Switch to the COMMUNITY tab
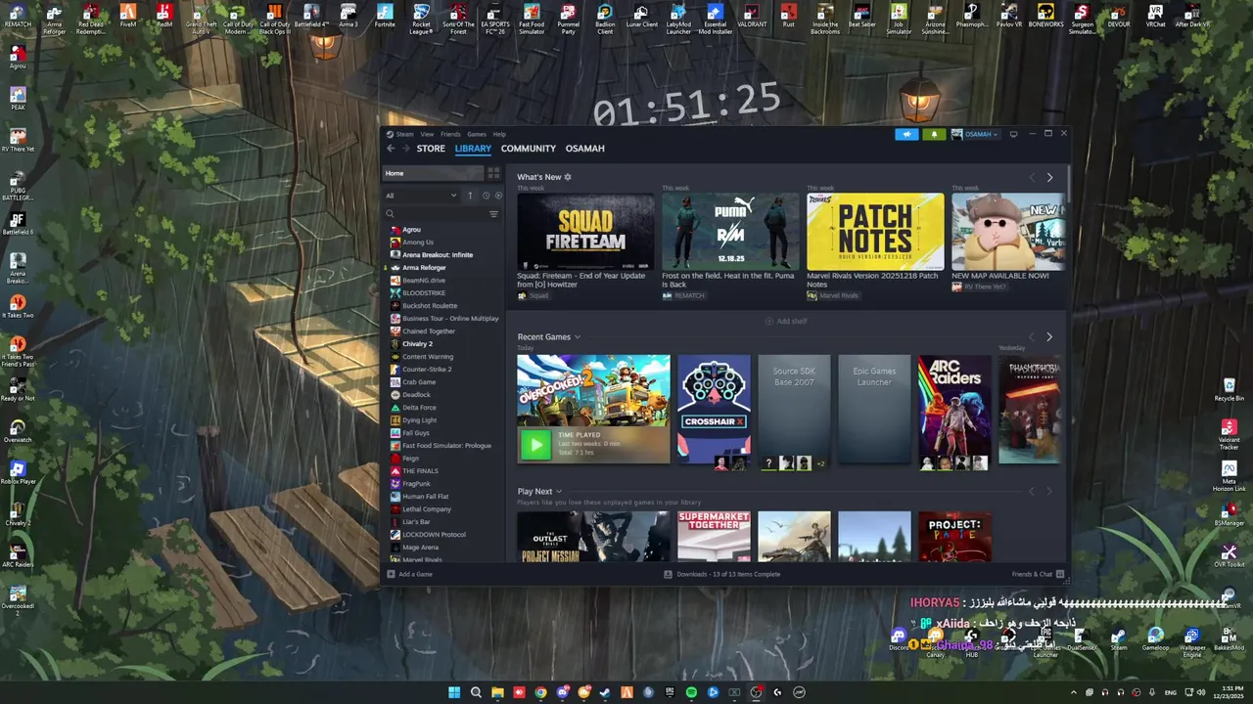The image size is (1253, 704). (x=529, y=149)
